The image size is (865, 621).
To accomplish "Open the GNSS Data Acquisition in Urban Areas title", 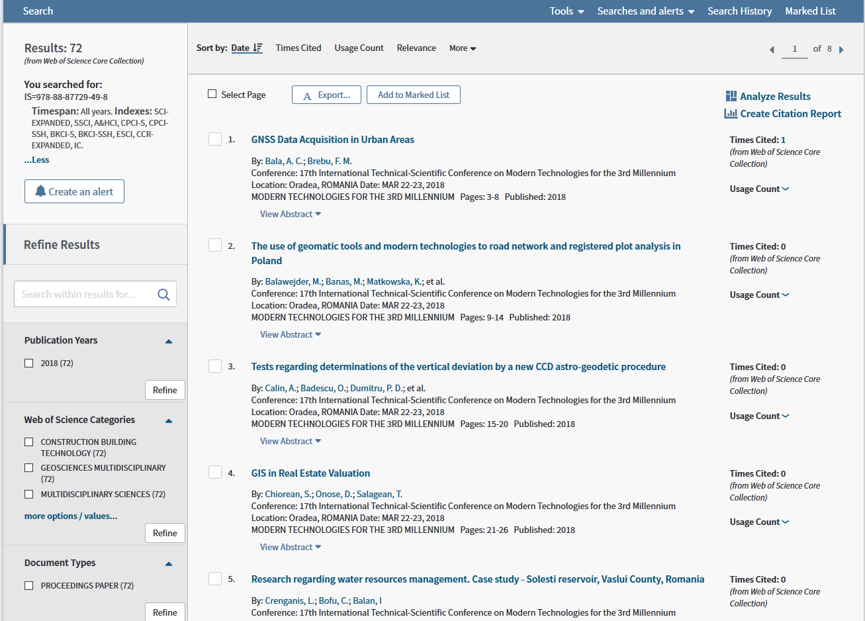I will pyautogui.click(x=332, y=140).
